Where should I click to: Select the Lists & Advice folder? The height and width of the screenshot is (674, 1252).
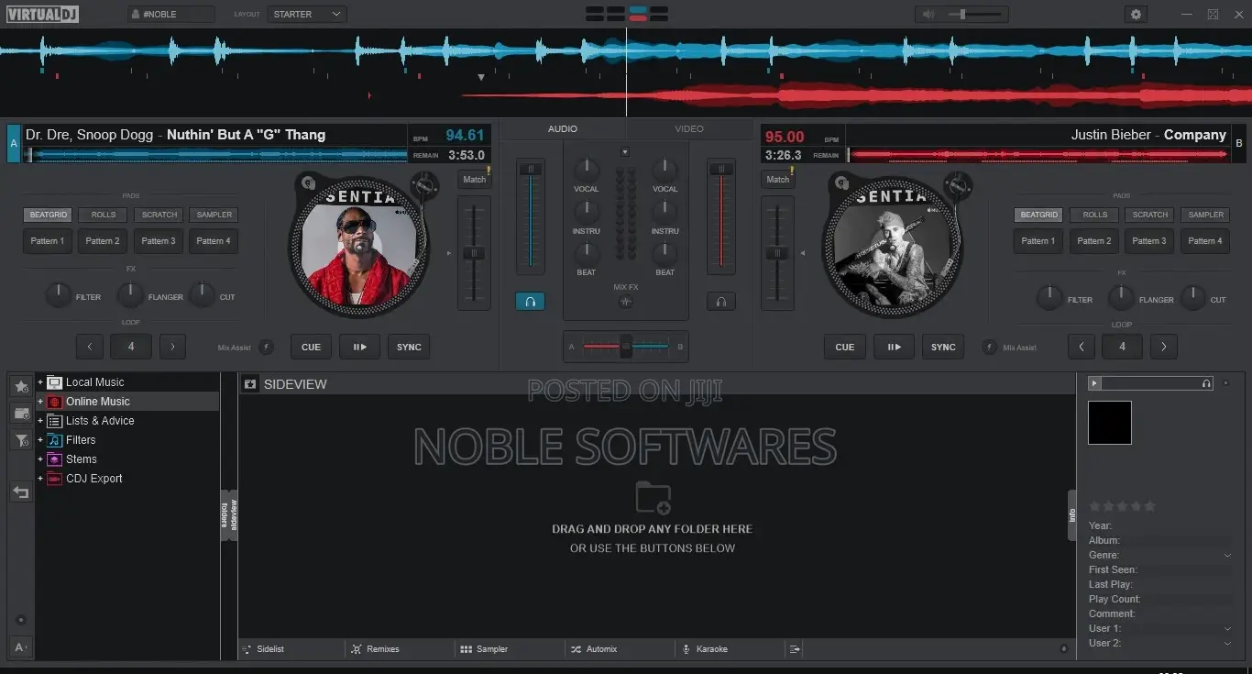pos(100,421)
